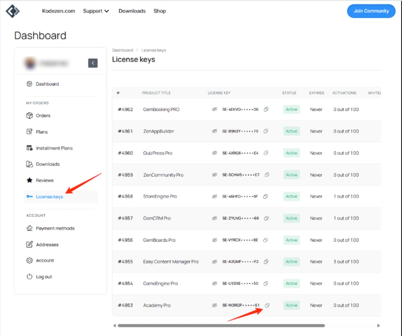402x336 pixels.
Task: Open the Reviews sidebar link
Action: tap(61, 180)
